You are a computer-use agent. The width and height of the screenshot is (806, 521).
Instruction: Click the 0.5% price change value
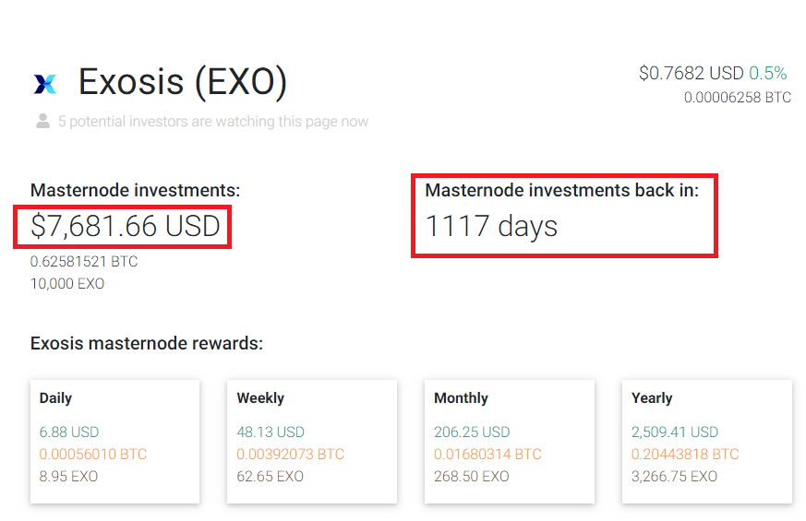pyautogui.click(x=768, y=73)
